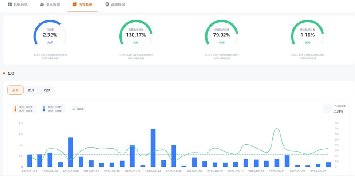The height and width of the screenshot is (176, 355).
Task: Click the bar for 2025-02-13
Action: [236, 164]
